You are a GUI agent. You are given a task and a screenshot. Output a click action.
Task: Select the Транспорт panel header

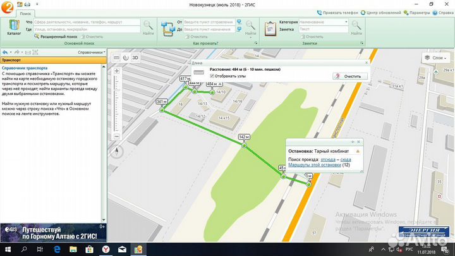tap(53, 60)
